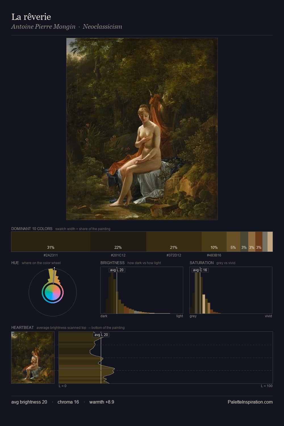The height and width of the screenshot is (426, 284).
Task: Click hex code '#201C12'
Action: pyautogui.click(x=118, y=255)
